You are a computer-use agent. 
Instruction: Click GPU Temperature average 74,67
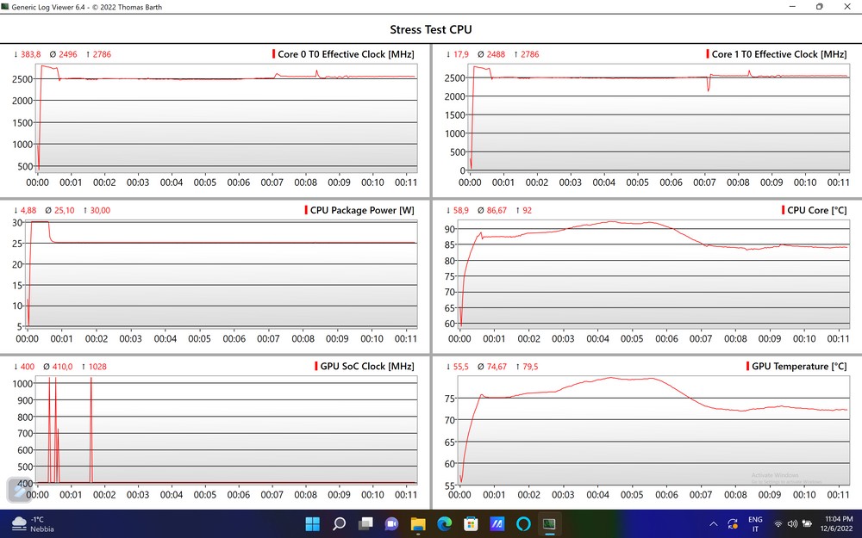[x=497, y=366]
